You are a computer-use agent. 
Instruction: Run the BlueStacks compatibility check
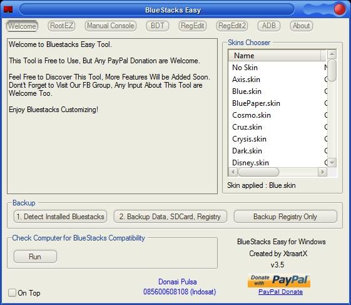point(35,256)
